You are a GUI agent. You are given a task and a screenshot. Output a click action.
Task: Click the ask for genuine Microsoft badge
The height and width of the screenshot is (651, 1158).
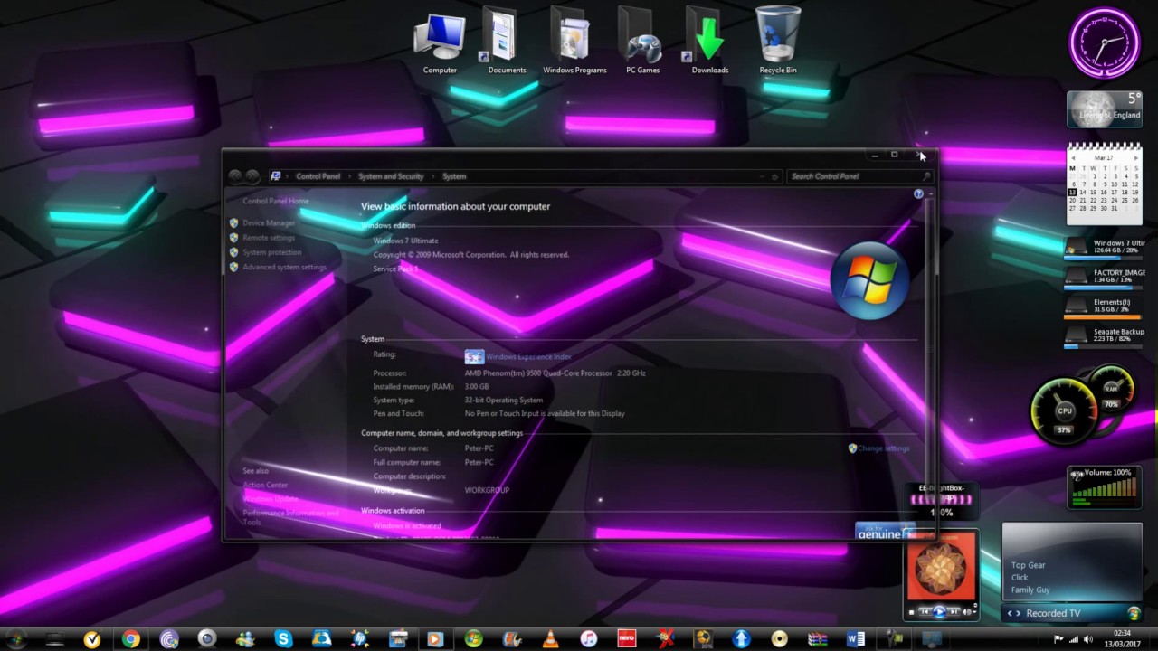coord(885,532)
